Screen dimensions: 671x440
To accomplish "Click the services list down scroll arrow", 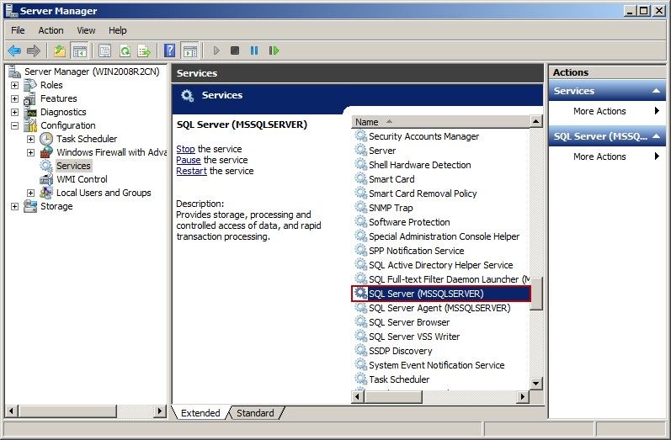I will click(535, 383).
